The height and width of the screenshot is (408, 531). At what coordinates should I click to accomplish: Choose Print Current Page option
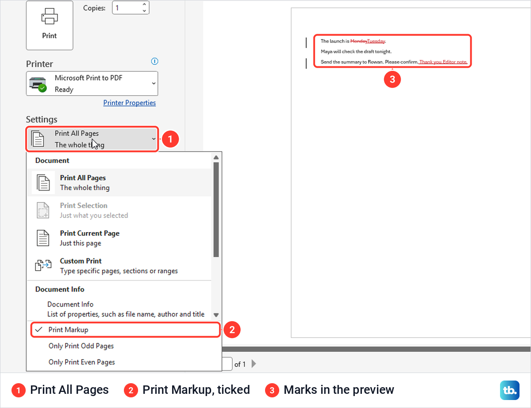point(119,238)
